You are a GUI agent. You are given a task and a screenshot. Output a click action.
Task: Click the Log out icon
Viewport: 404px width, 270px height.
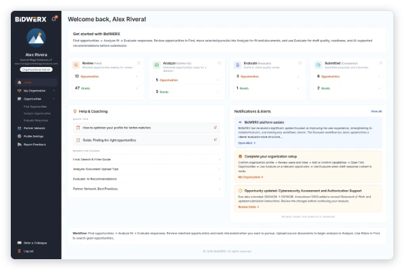pos(20,251)
